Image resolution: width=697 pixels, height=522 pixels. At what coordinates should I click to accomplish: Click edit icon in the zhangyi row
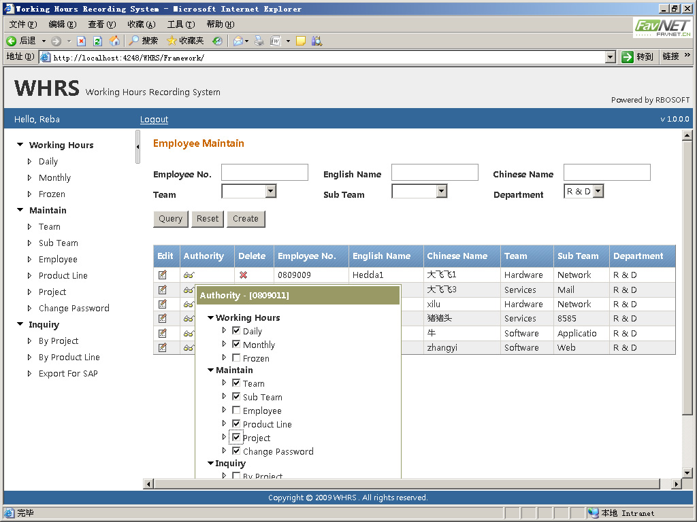(163, 347)
